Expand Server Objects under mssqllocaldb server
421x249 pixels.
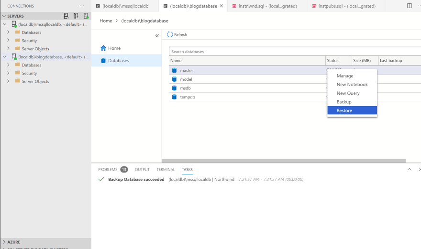coord(8,49)
